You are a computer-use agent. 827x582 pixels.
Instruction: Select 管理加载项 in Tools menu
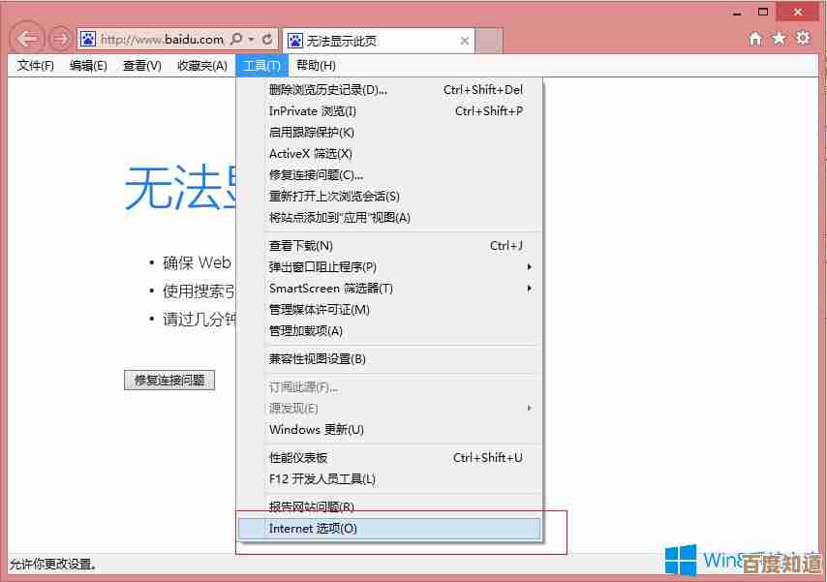pos(306,331)
